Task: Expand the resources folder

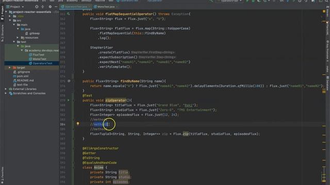Action: click(18, 38)
